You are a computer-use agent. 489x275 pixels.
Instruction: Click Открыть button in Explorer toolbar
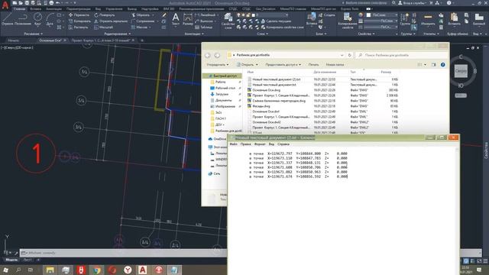248,64
